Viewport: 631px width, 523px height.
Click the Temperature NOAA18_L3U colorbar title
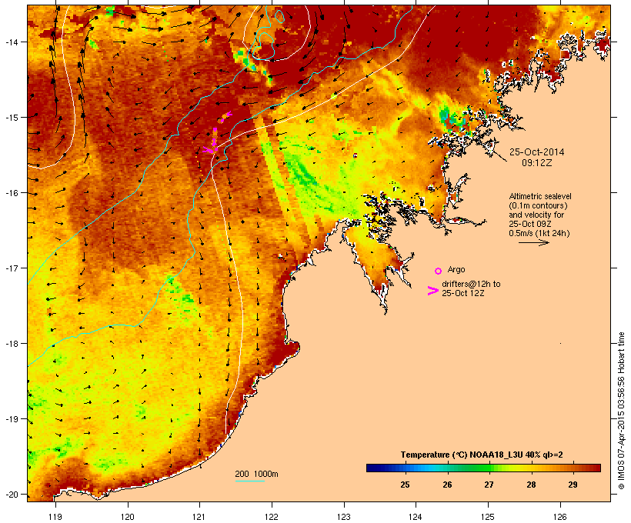(x=482, y=455)
